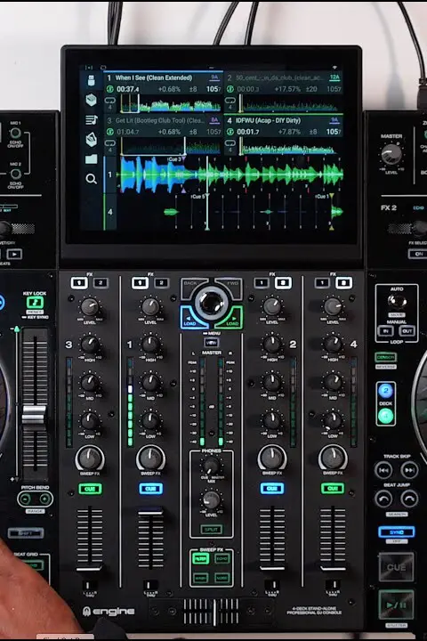
Task: Open the USB source icon in screen sidebar
Action: (x=91, y=80)
